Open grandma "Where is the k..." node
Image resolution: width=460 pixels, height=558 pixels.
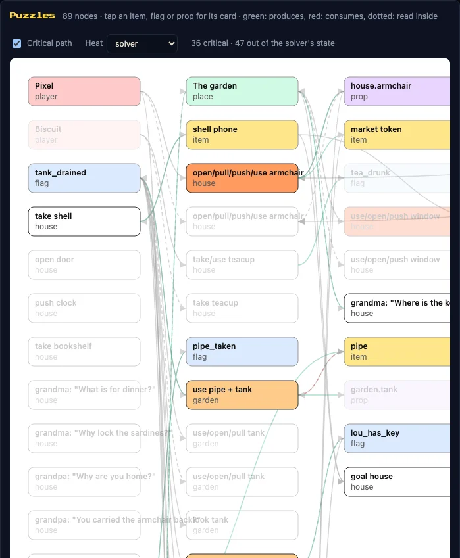tap(397, 308)
